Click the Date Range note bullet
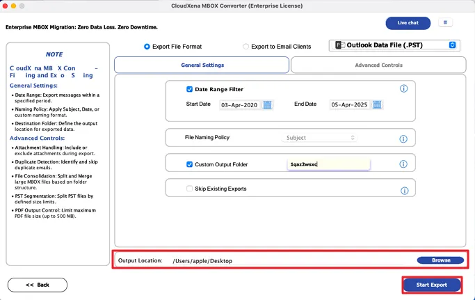This screenshot has width=475, height=300. click(x=57, y=97)
